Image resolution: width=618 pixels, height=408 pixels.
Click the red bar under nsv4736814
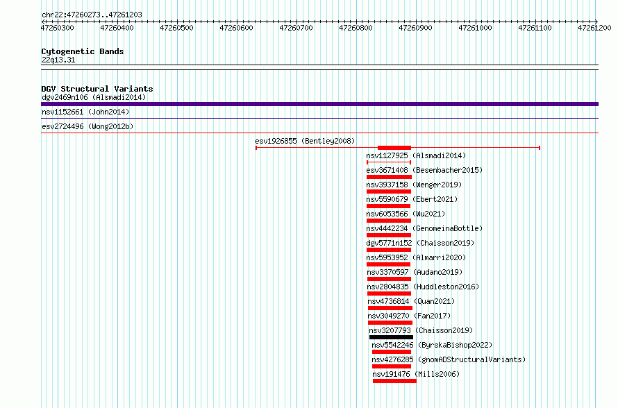click(x=390, y=308)
